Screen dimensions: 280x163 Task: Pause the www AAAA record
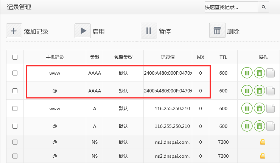(247, 73)
